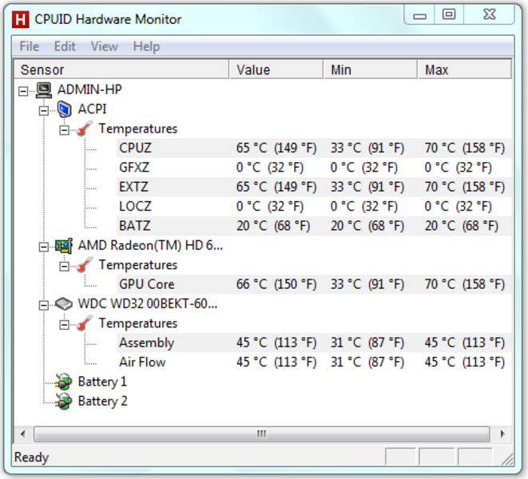Image resolution: width=528 pixels, height=479 pixels.
Task: Click the Sensor column header
Action: tap(121, 69)
